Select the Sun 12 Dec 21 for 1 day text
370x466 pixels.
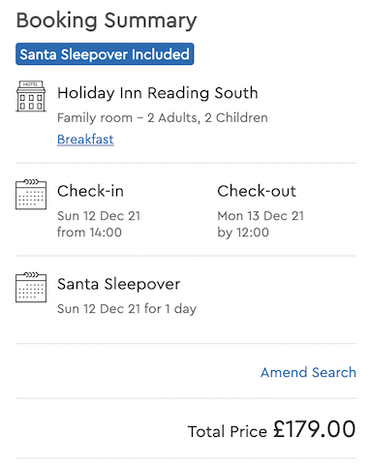127,309
